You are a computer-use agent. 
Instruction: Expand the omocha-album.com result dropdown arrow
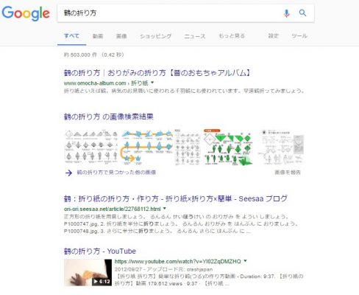click(x=152, y=83)
